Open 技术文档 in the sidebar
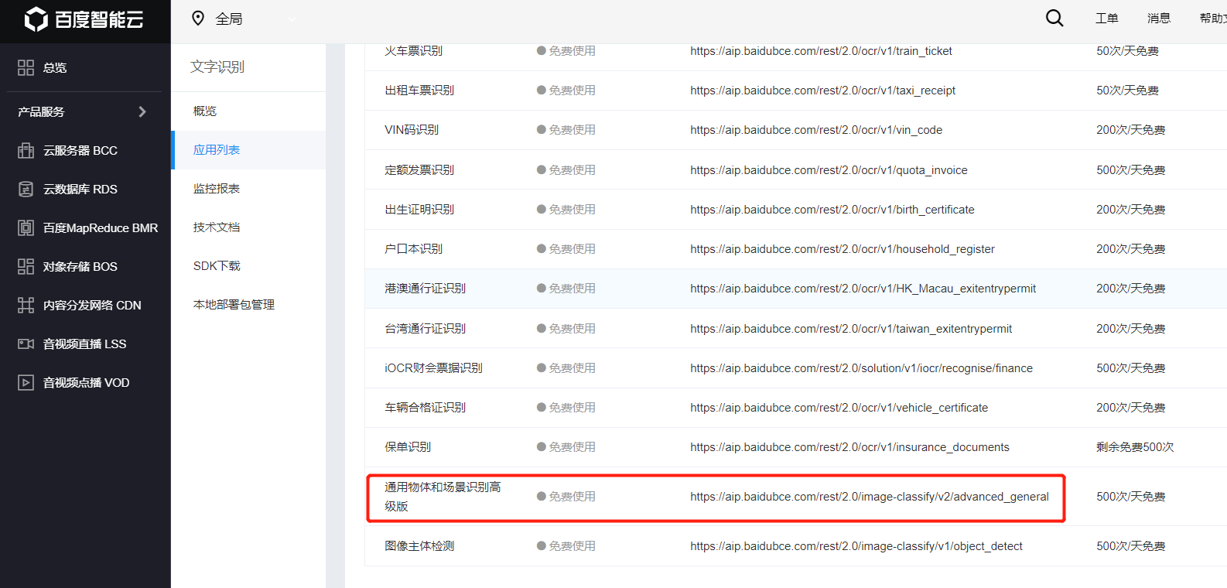The width and height of the screenshot is (1227, 588). pyautogui.click(x=217, y=227)
